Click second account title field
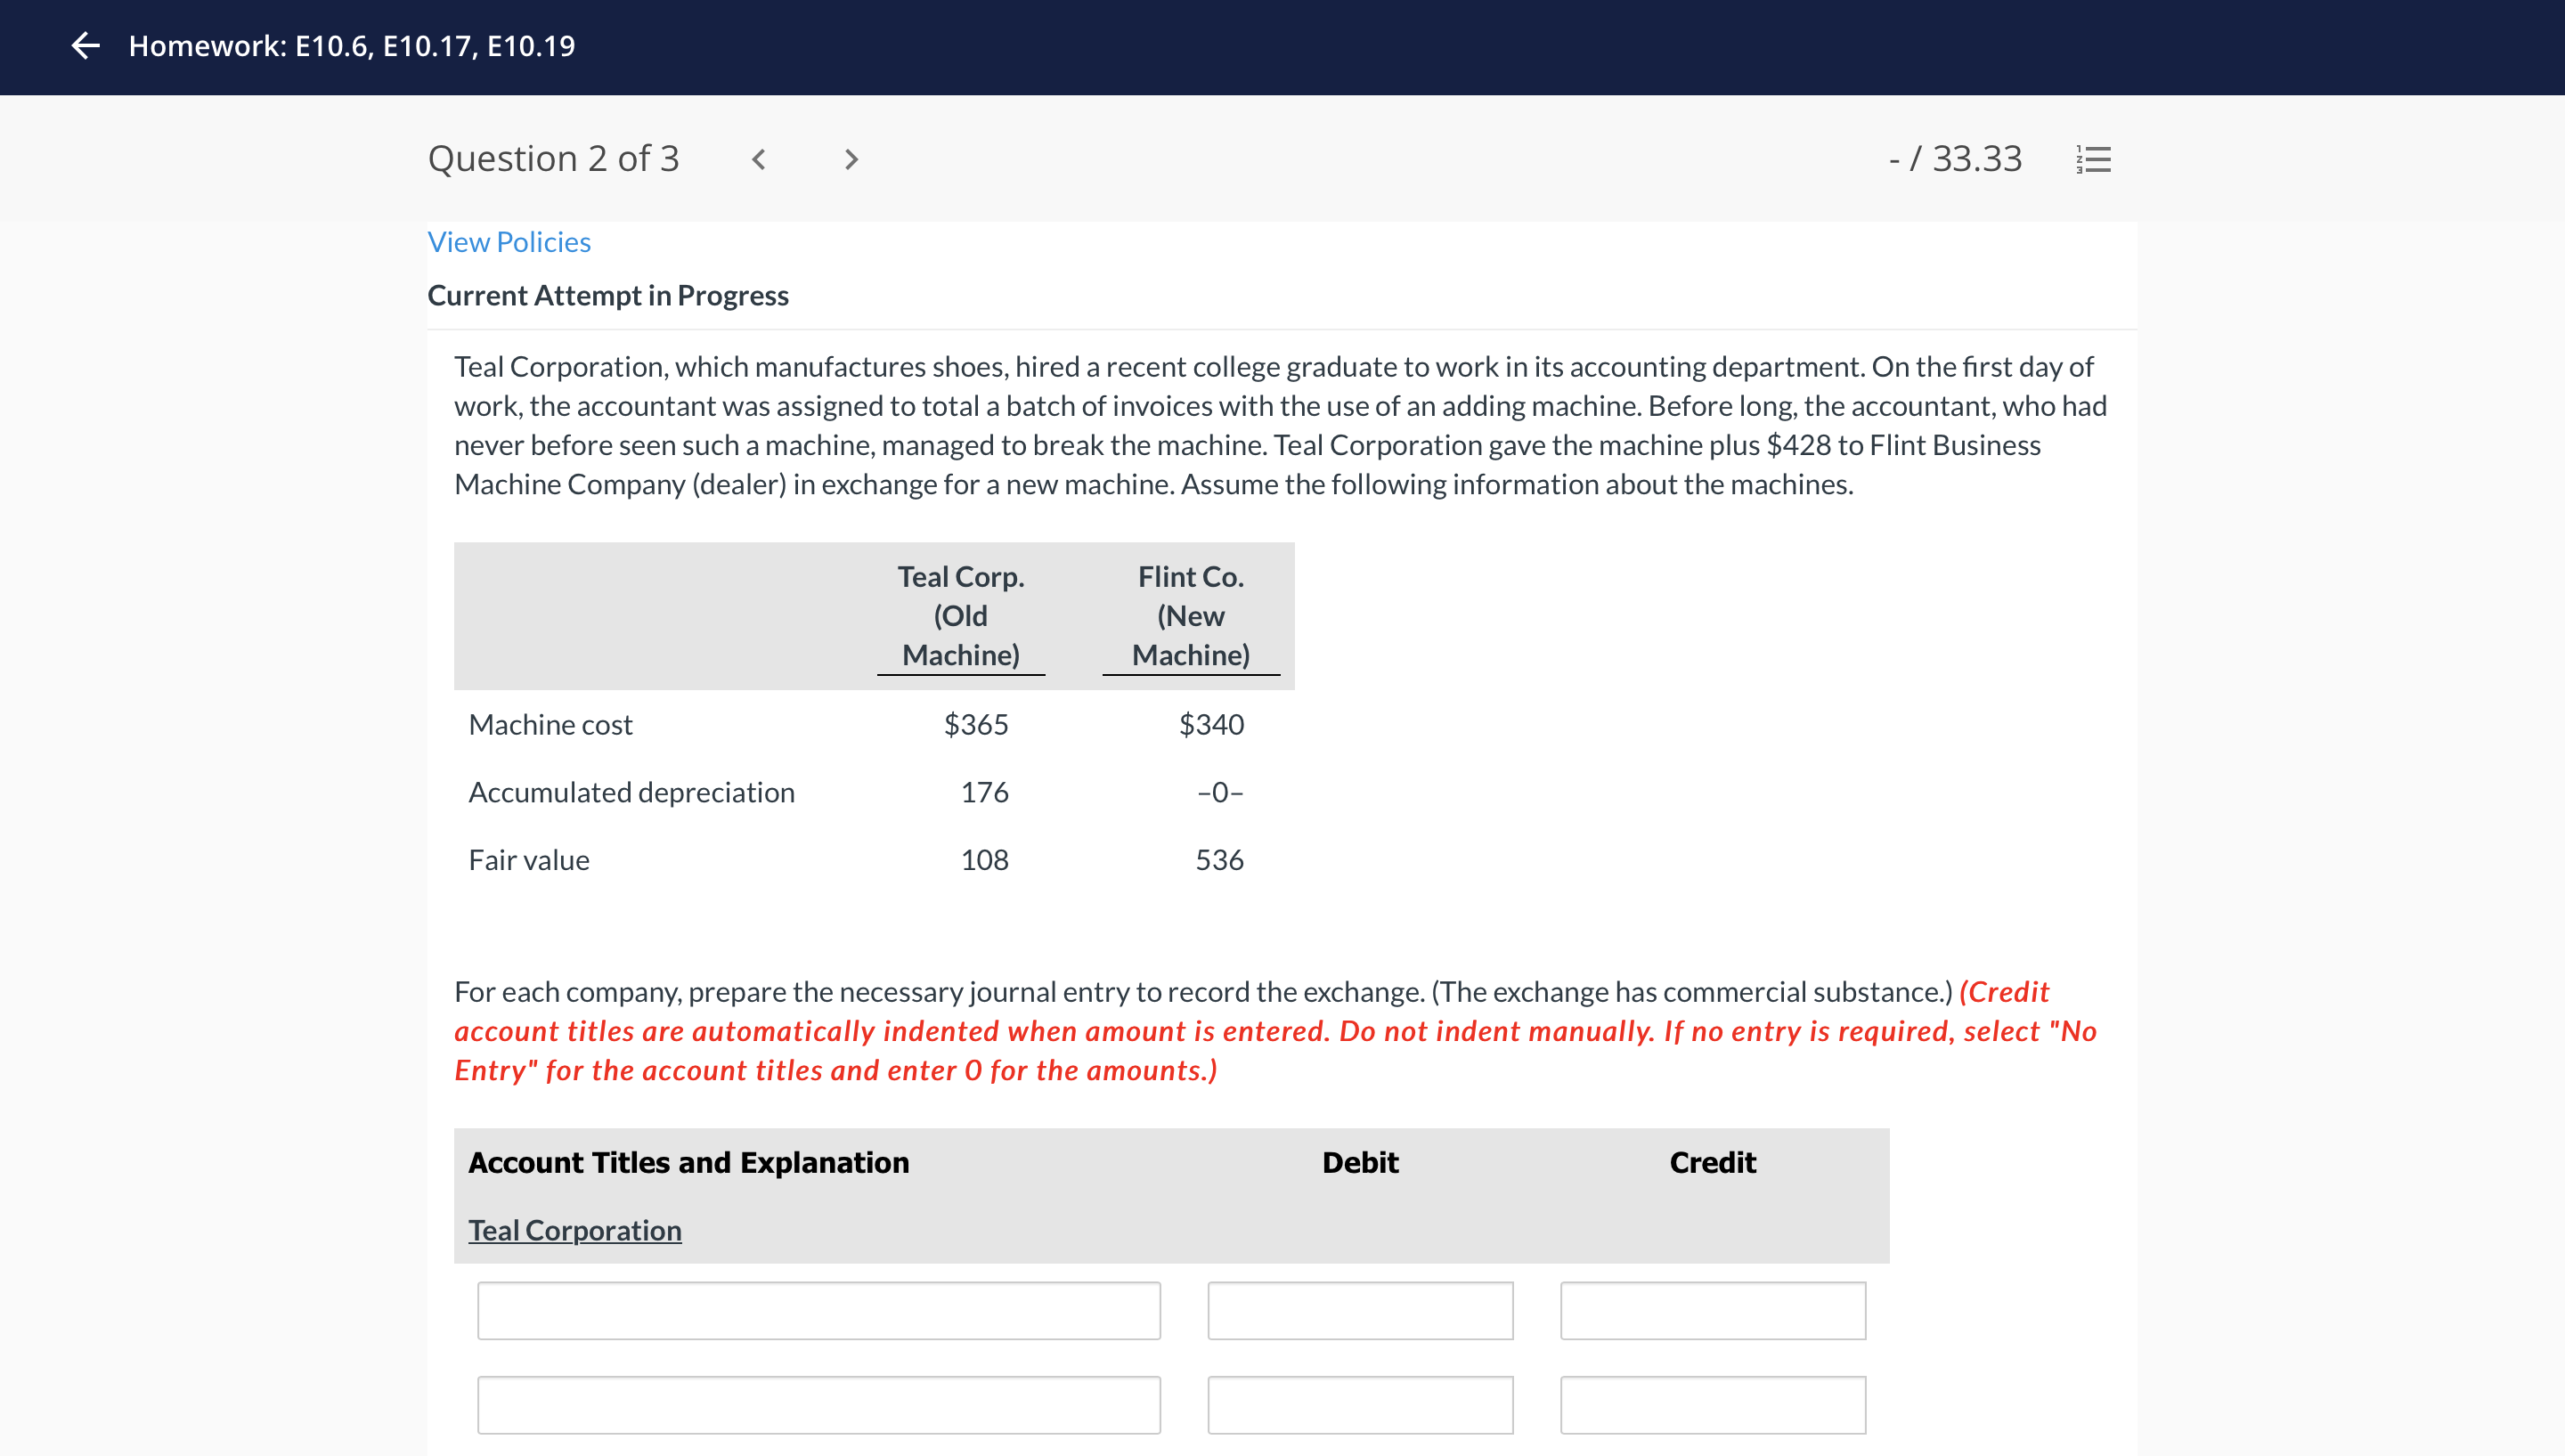2565x1456 pixels. (818, 1405)
